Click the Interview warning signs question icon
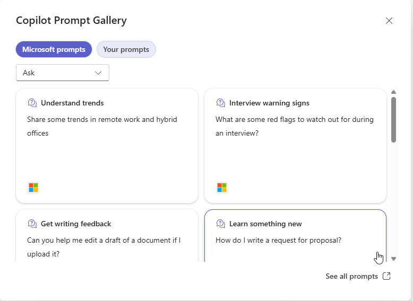Screen dimensions: 413x301 click(x=221, y=103)
